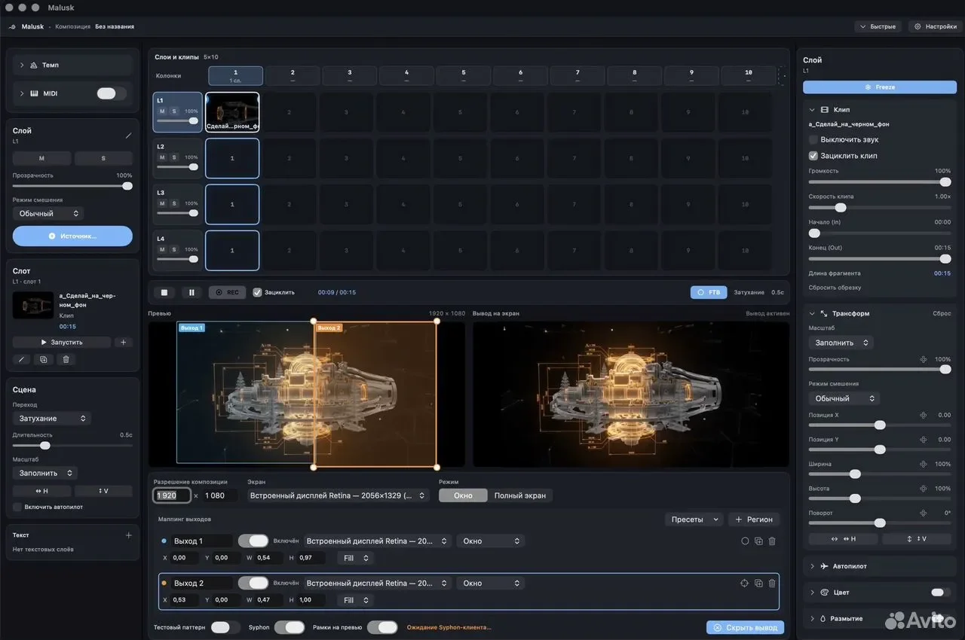The width and height of the screenshot is (965, 640).
Task: Click the trash icon for Выход 1
Action: 772,541
